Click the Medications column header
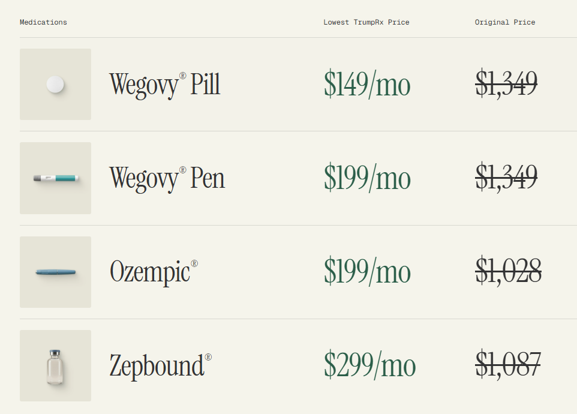The height and width of the screenshot is (414, 577). coord(43,22)
